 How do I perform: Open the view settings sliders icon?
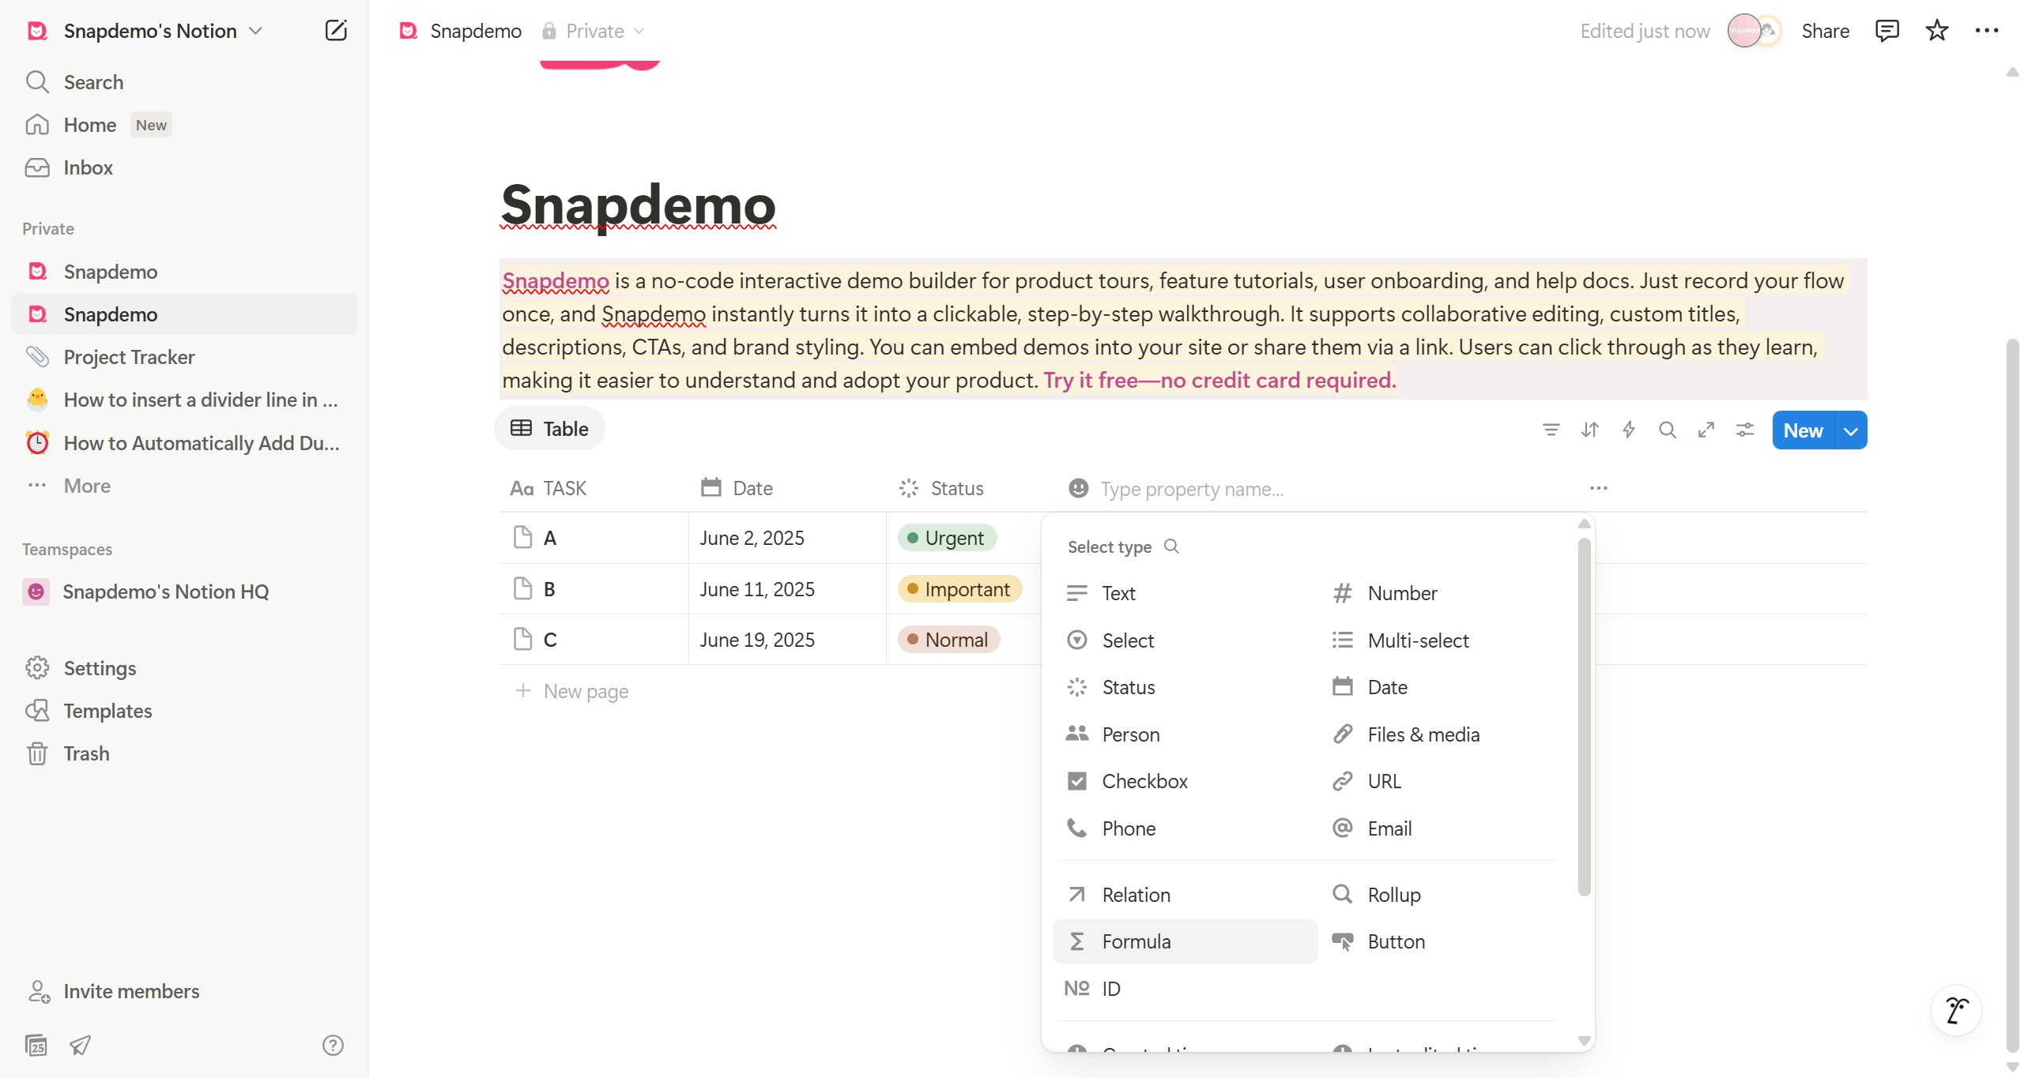coord(1744,430)
